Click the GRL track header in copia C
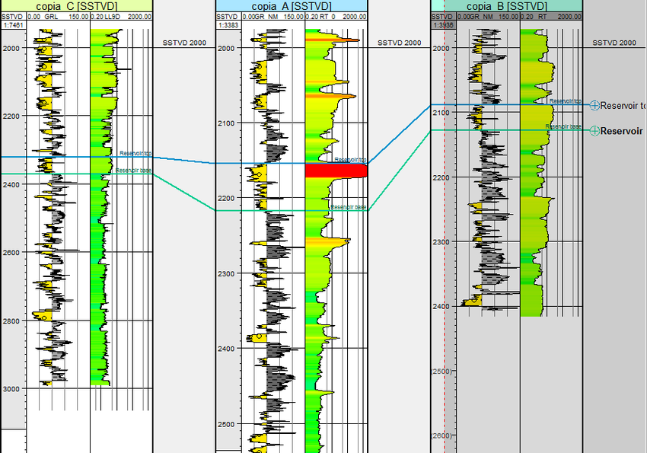The width and height of the screenshot is (647, 453). pyautogui.click(x=58, y=16)
